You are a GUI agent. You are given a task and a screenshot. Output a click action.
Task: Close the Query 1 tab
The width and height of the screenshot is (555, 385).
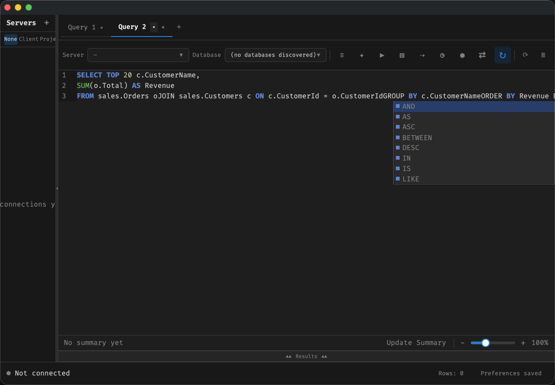[102, 27]
